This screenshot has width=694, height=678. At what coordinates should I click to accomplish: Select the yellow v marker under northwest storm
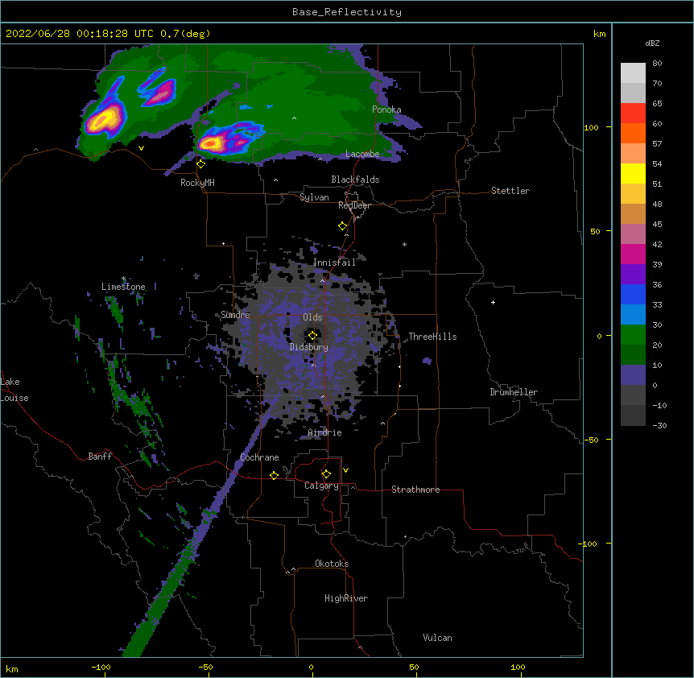(x=141, y=148)
